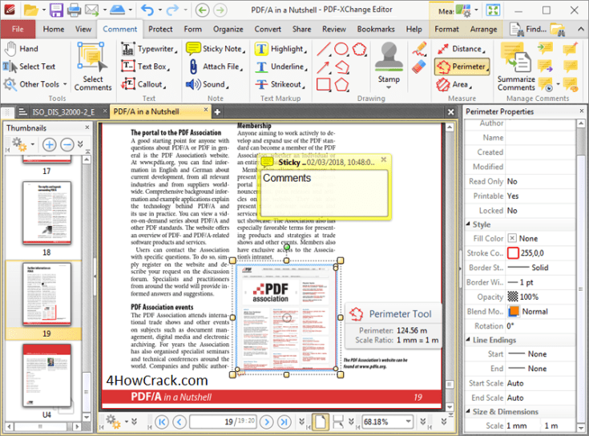Select the Arrow drawing tool

[324, 67]
